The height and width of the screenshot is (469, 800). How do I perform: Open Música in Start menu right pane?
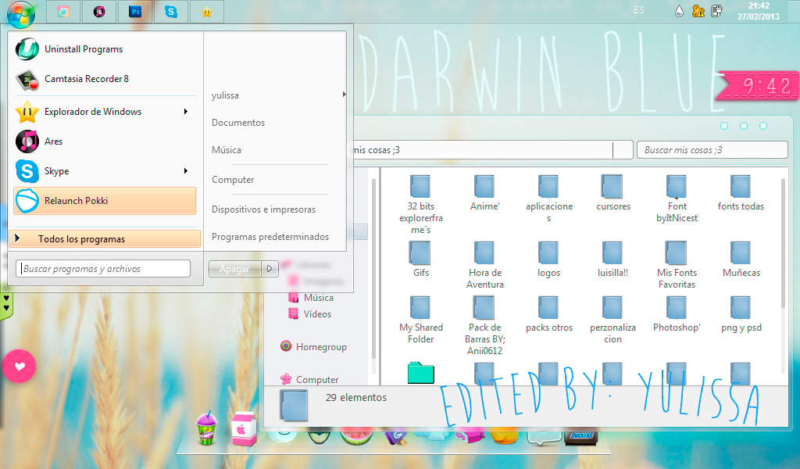point(227,150)
